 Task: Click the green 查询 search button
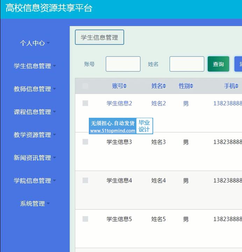218,64
